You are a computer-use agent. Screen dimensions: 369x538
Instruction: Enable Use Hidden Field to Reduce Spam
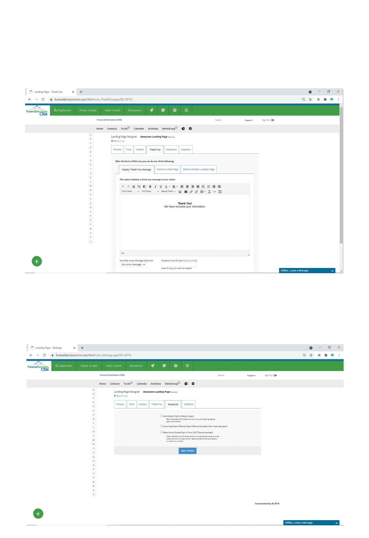[x=161, y=416]
